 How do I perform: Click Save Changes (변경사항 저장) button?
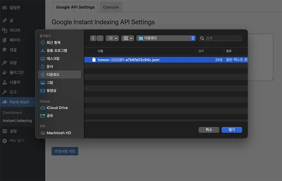[65, 151]
